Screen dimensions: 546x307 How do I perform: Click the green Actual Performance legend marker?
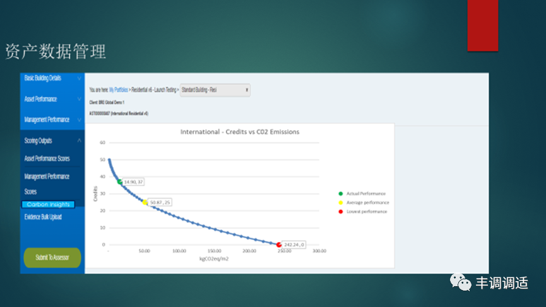[341, 194]
